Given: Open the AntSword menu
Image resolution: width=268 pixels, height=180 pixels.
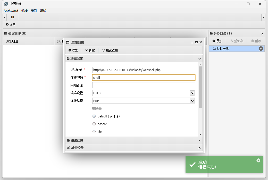Looking at the screenshot, I should [x=11, y=11].
